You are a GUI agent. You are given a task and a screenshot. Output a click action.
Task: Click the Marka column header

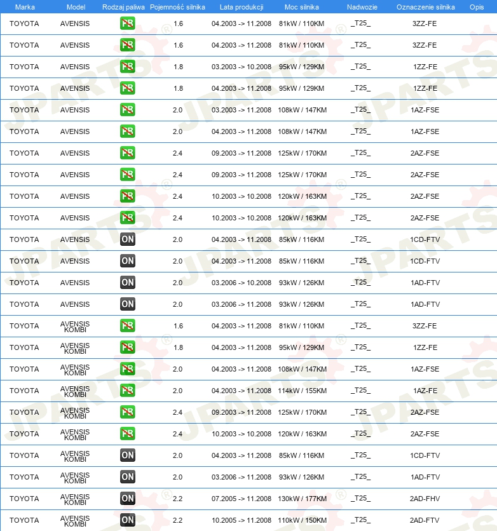25,7
